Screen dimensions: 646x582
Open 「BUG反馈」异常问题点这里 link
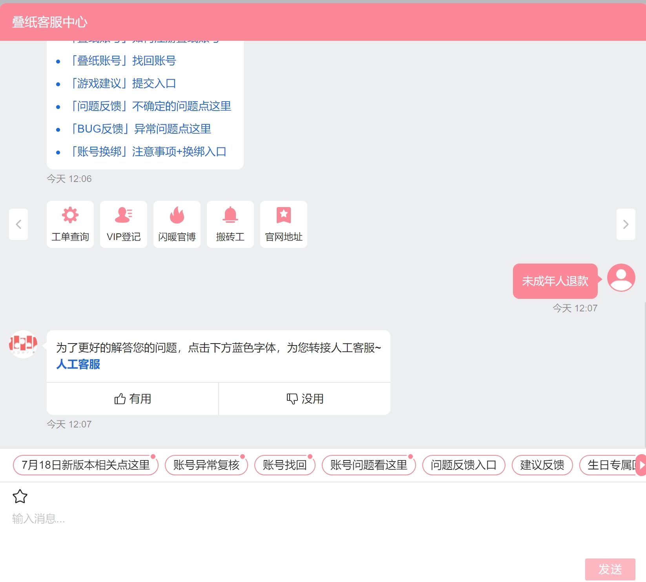[x=140, y=129]
